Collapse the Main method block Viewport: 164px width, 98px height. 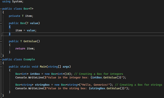tap(1, 67)
